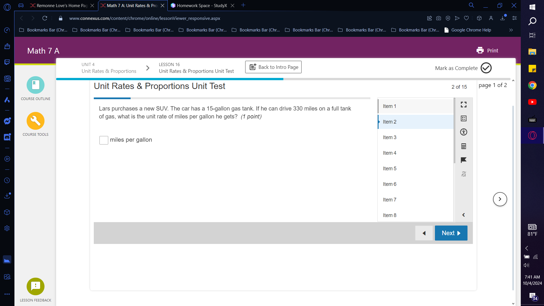
Task: Select Item 5 in the item list
Action: pyautogui.click(x=415, y=169)
